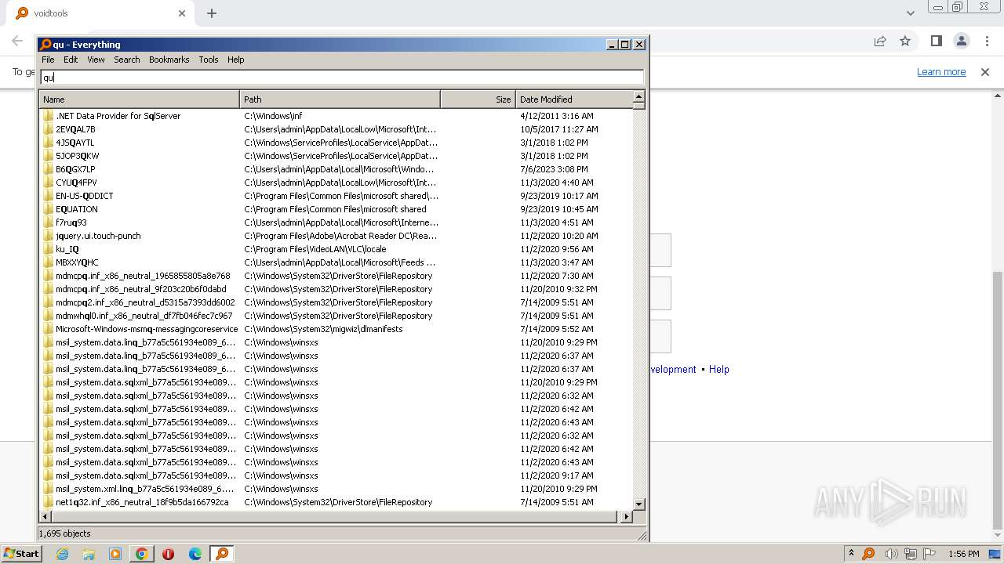Screen dimensions: 1004x564
Task: Open the View menu in Everything
Action: pos(96,60)
